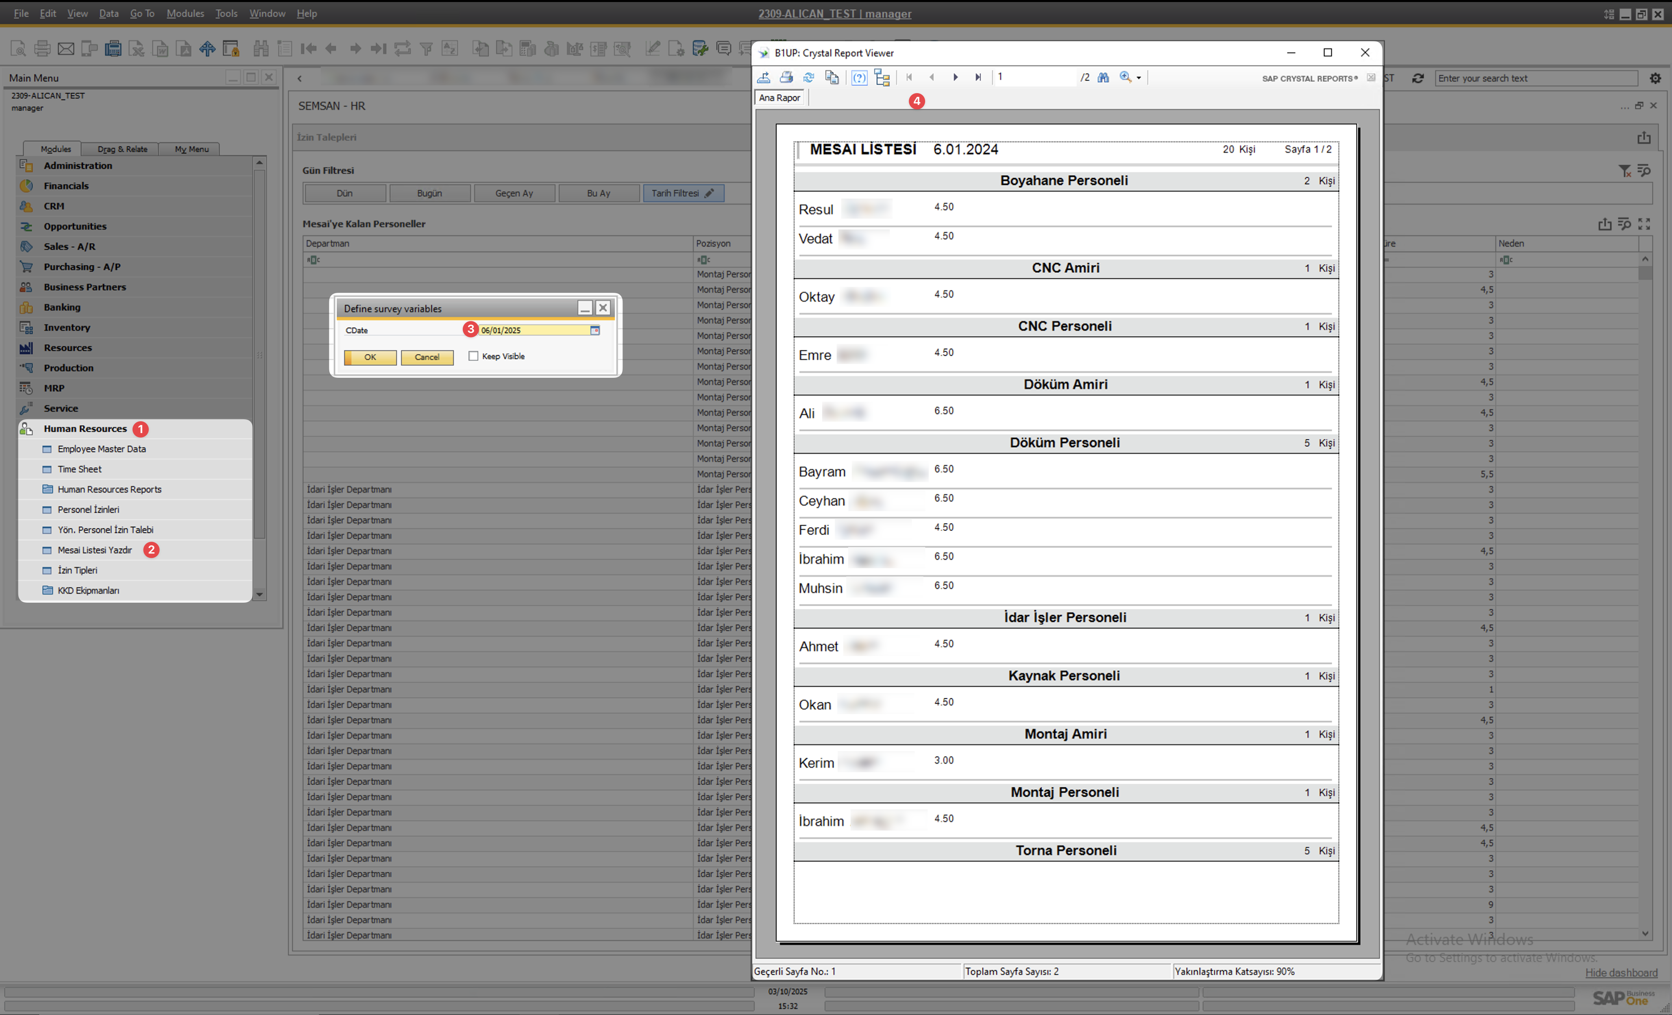Select the Ana Rapor tab
The height and width of the screenshot is (1015, 1672).
pos(779,98)
